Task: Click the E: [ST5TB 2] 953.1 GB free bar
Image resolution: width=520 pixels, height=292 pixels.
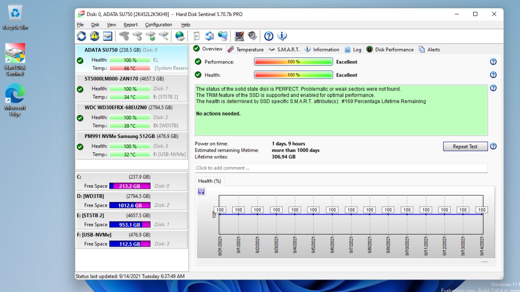Action: [130, 225]
